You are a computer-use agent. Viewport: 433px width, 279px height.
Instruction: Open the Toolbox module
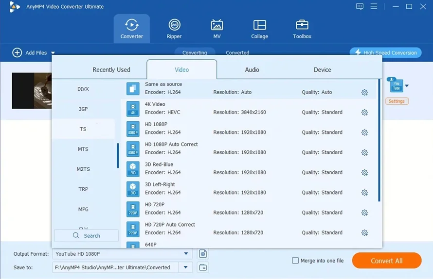click(x=302, y=29)
